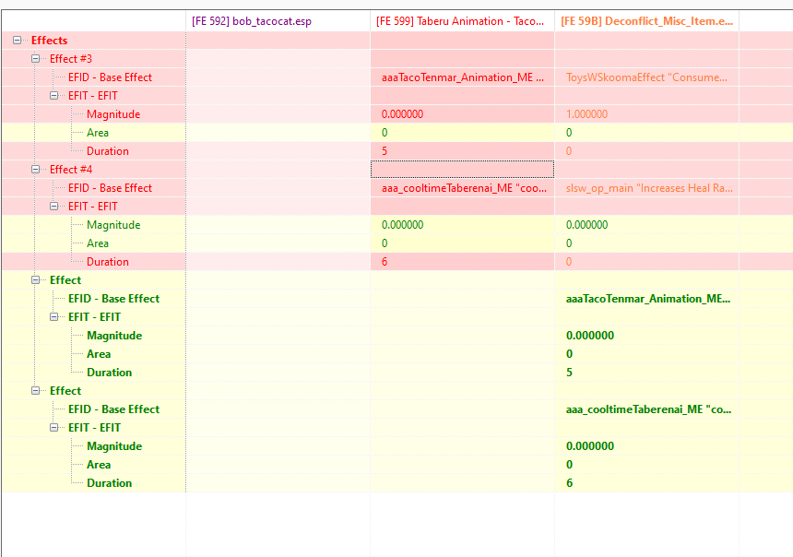The image size is (793, 557).
Task: Select the Area label under Effect #3
Action: click(98, 133)
